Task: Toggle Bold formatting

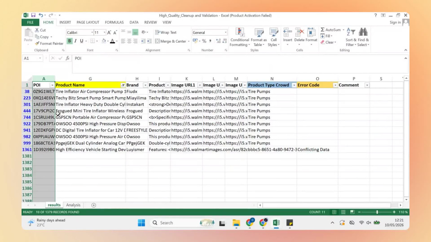Action: [69, 41]
